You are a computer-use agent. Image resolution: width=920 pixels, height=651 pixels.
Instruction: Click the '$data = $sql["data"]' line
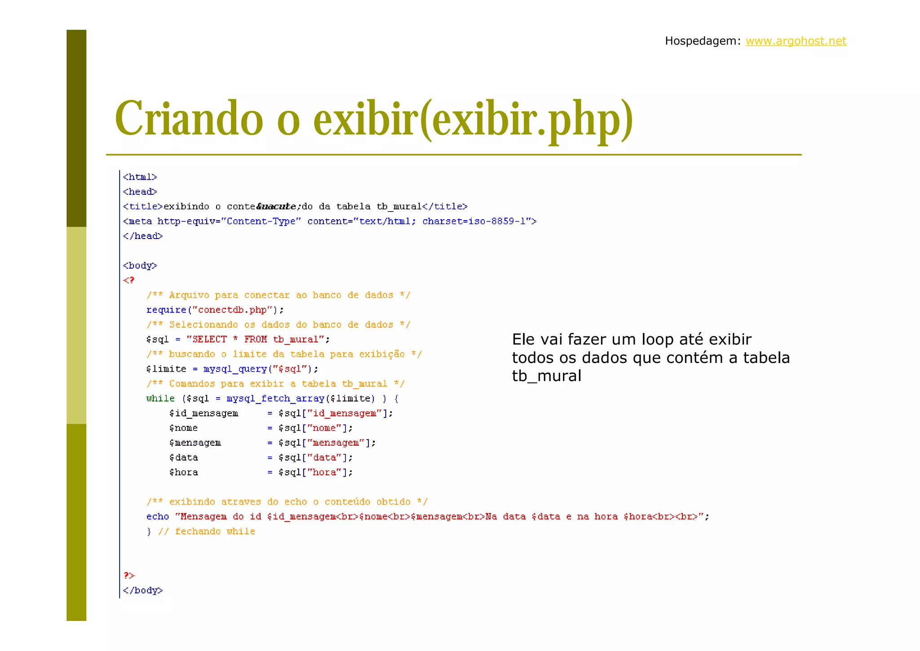261,458
